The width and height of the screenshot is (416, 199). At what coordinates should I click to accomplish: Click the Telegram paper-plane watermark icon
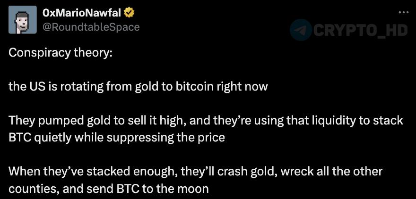click(x=301, y=30)
